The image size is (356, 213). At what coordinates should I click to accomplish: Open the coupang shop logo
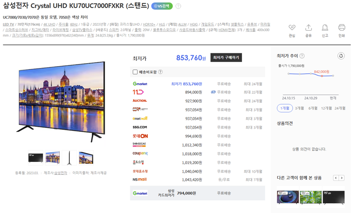(x=140, y=153)
